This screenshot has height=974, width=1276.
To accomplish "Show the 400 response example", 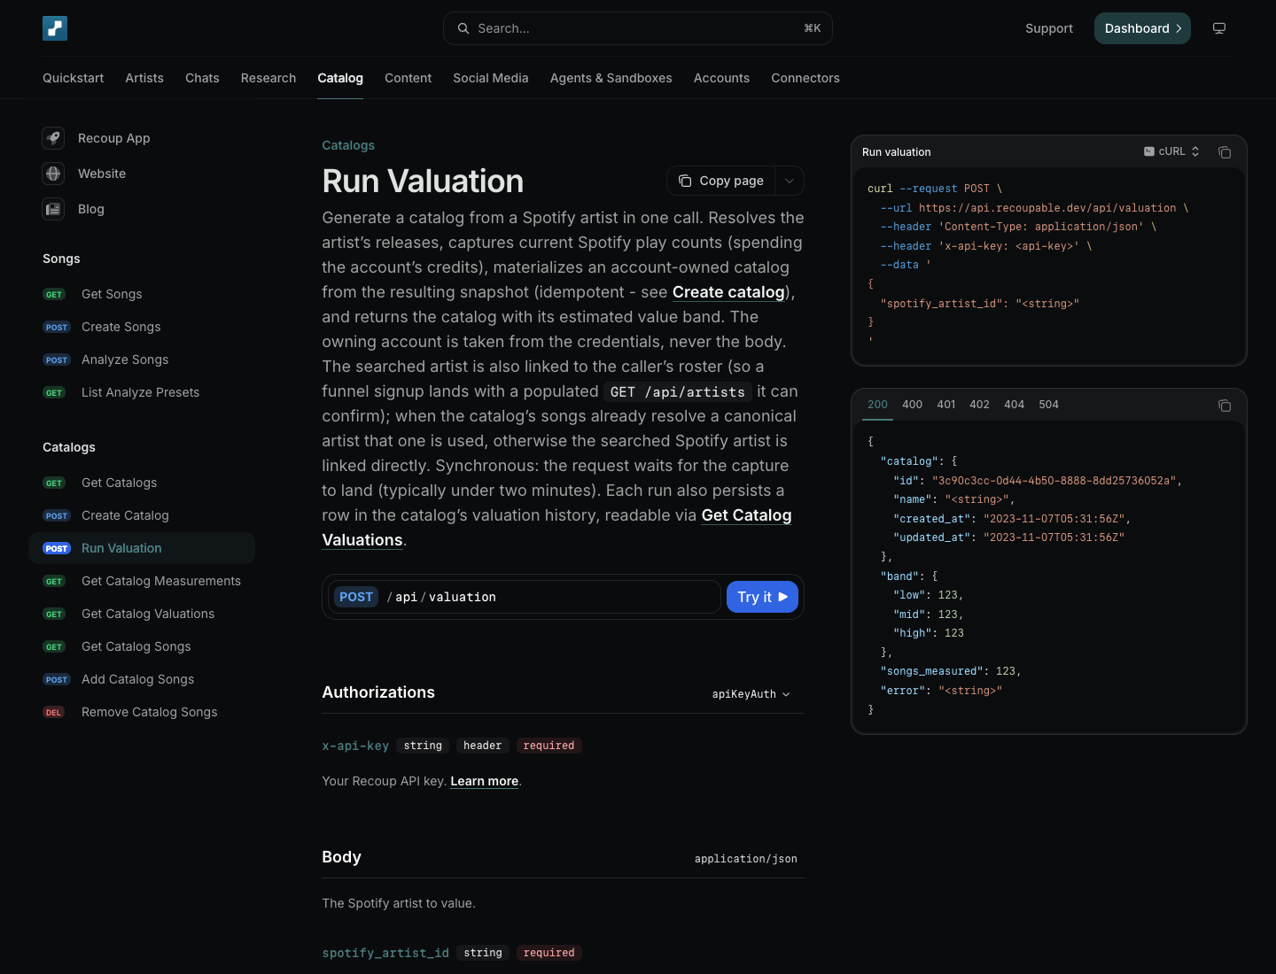I will [912, 405].
